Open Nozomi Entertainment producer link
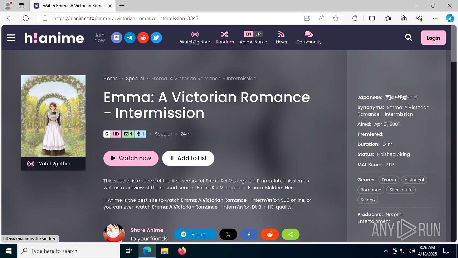458x258 pixels. (380, 218)
